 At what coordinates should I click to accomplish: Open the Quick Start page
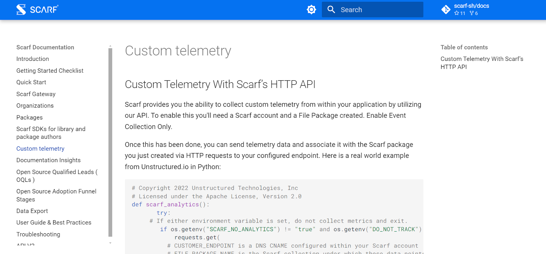point(31,82)
